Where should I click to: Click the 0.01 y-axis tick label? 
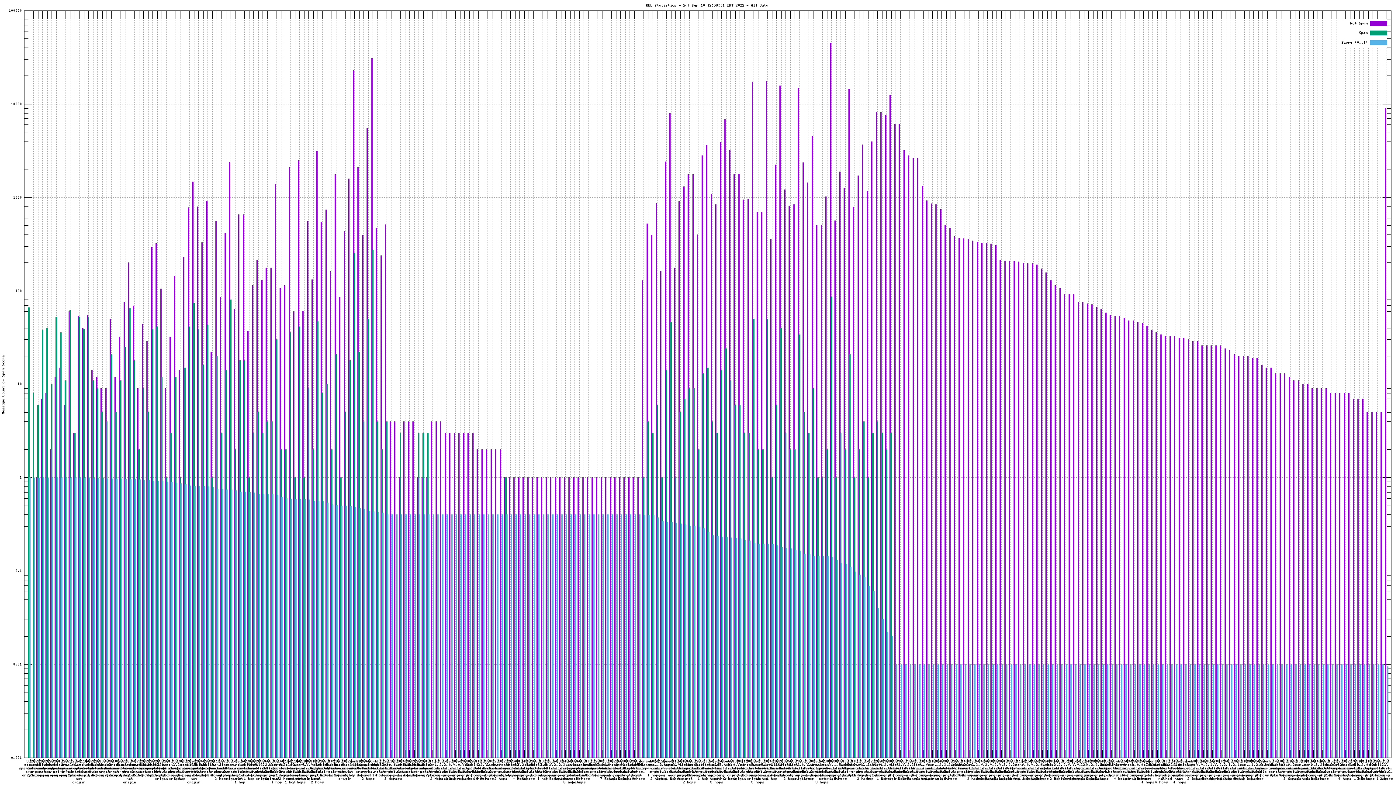click(18, 665)
